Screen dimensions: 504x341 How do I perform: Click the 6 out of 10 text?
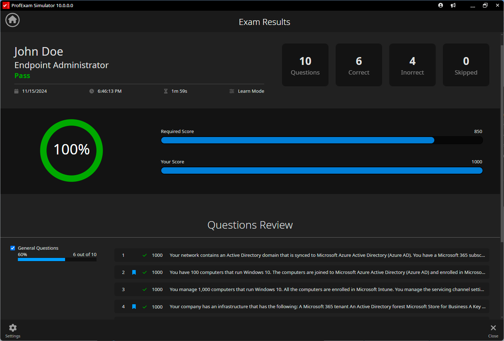pyautogui.click(x=85, y=255)
